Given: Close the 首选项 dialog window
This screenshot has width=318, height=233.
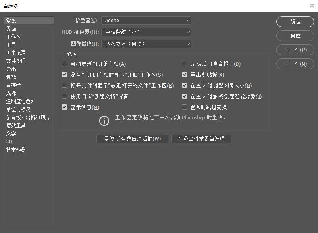Looking at the screenshot, I should click(x=312, y=6).
